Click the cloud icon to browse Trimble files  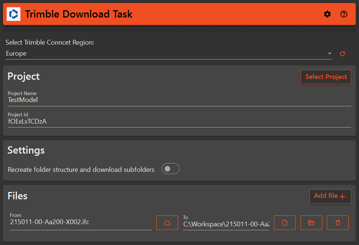(167, 223)
